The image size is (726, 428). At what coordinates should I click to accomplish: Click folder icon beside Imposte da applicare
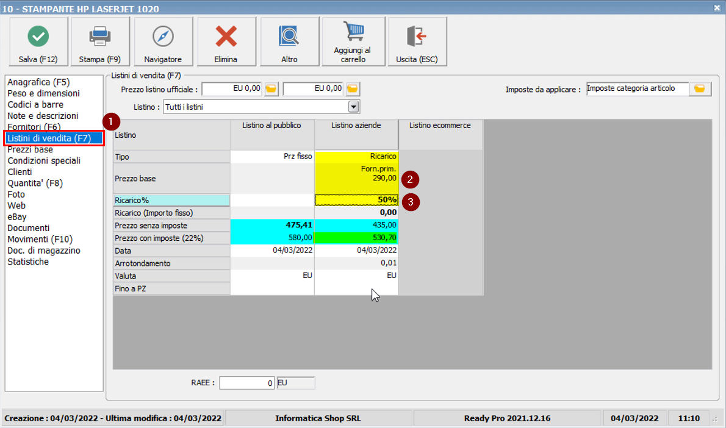(x=700, y=88)
